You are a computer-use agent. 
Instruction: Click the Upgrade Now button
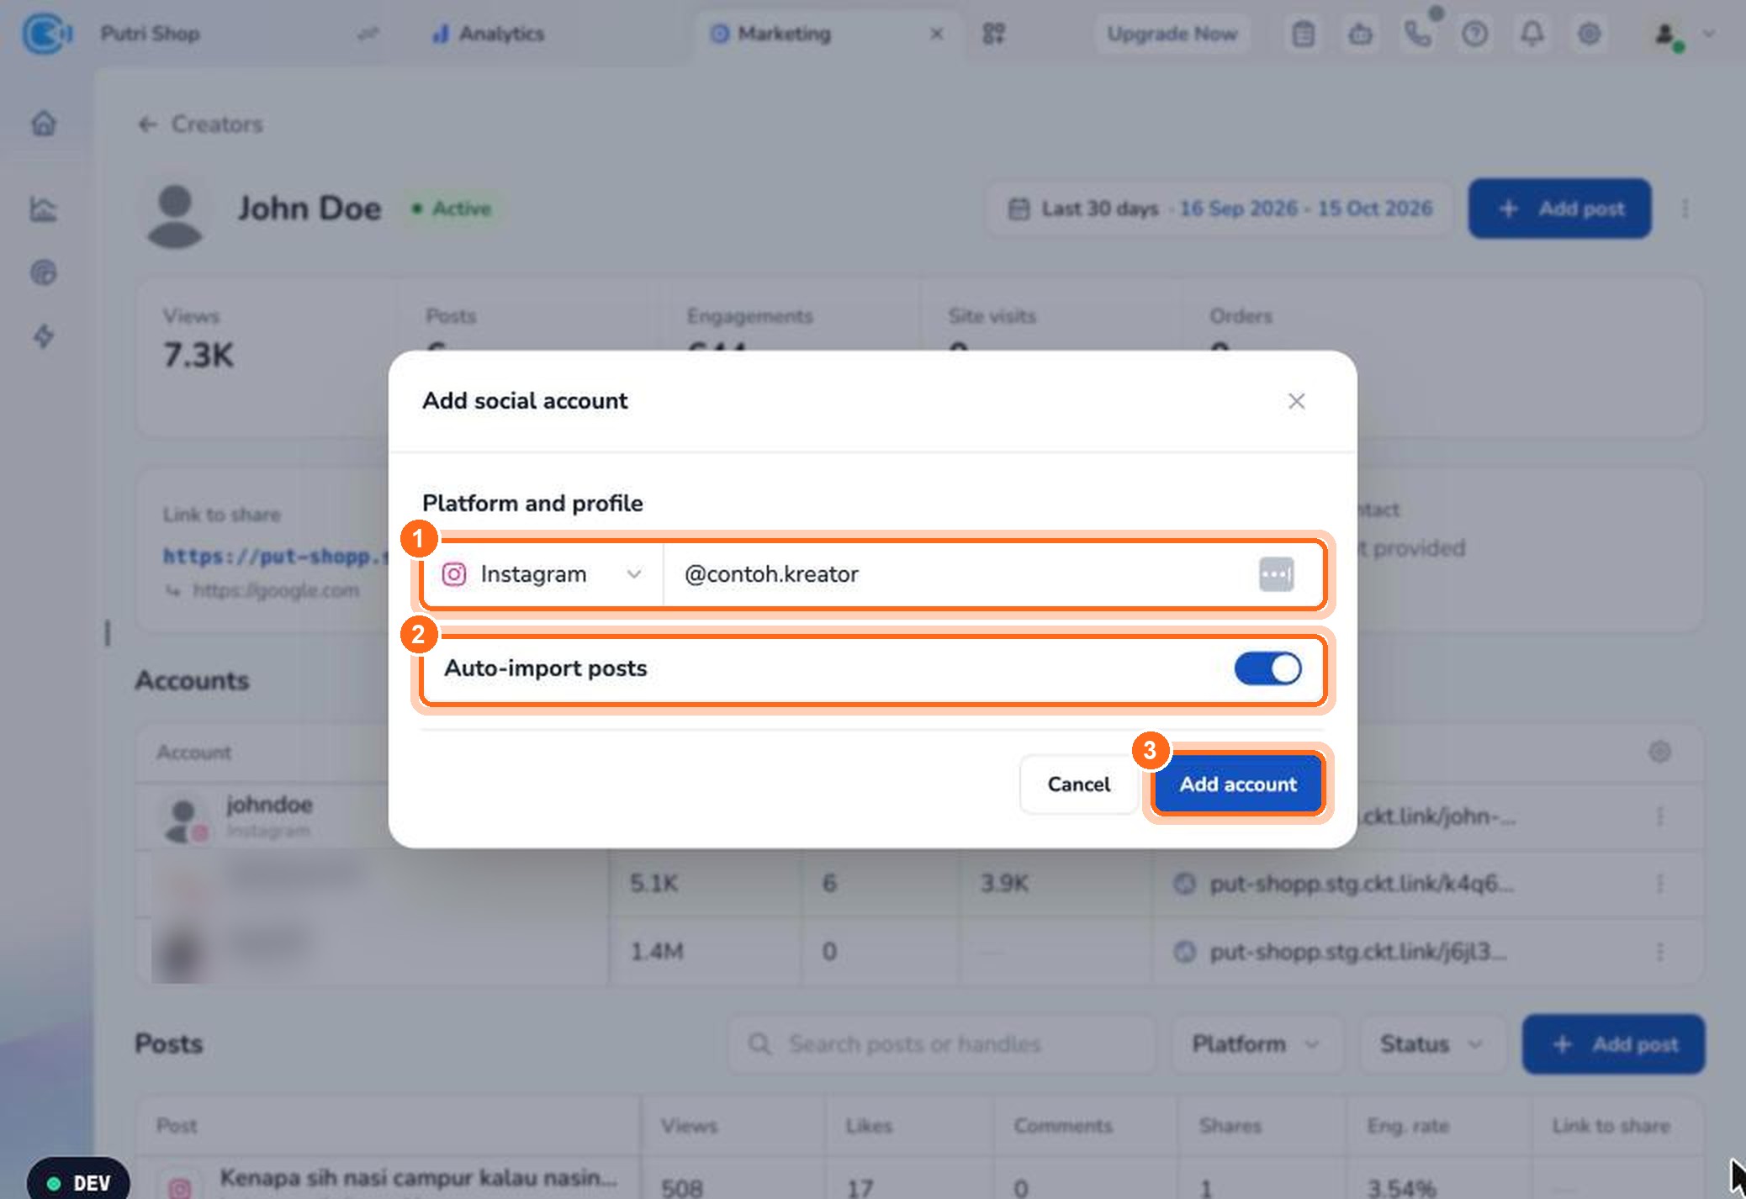(x=1172, y=34)
